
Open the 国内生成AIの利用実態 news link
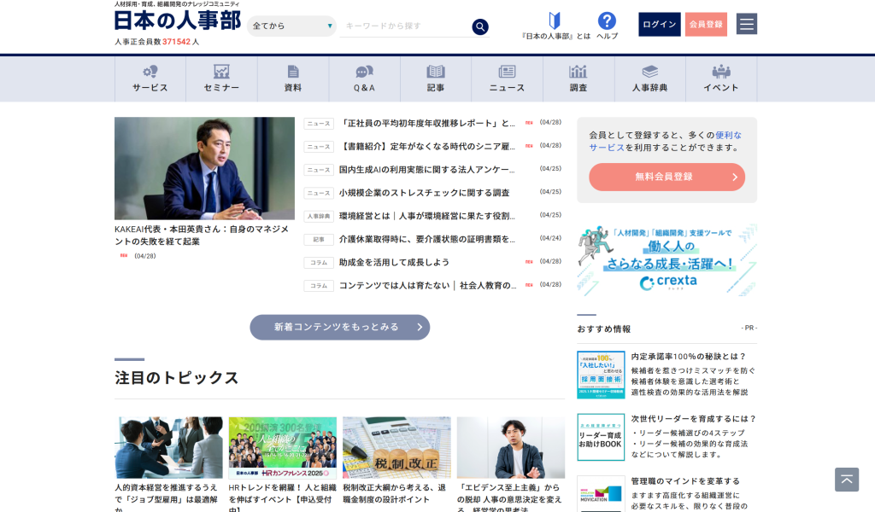pyautogui.click(x=427, y=169)
